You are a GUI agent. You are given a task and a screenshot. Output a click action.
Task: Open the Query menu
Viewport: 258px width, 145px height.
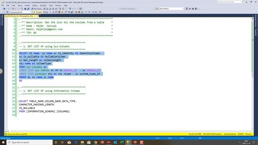coord(20,5)
